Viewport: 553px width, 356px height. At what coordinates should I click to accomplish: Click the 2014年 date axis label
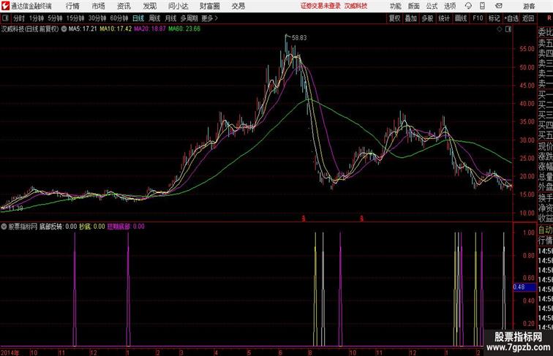pos(10,352)
